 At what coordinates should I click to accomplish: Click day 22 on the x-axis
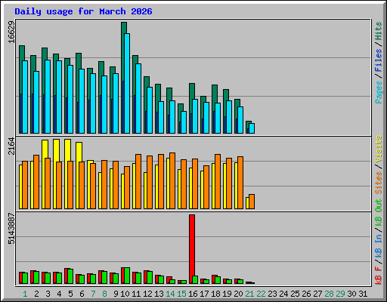(261, 294)
